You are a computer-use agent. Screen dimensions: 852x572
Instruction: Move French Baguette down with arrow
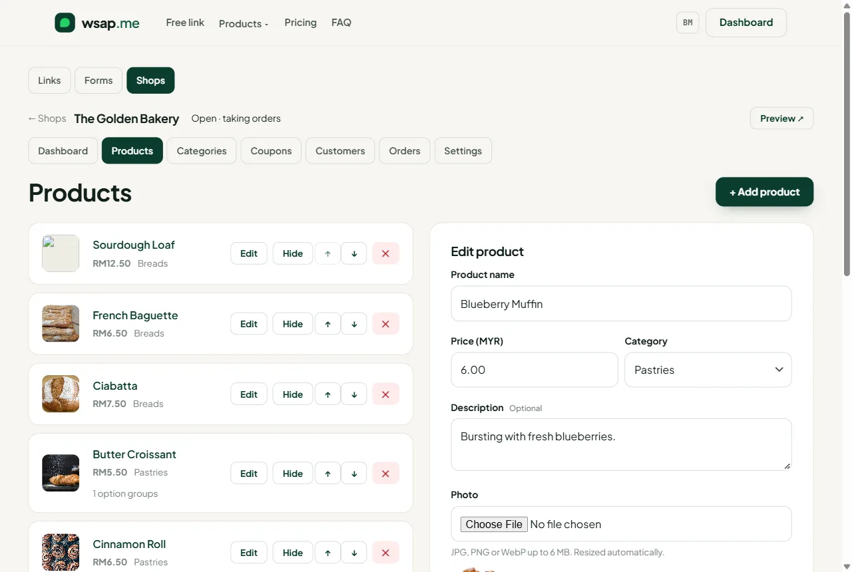click(x=354, y=324)
